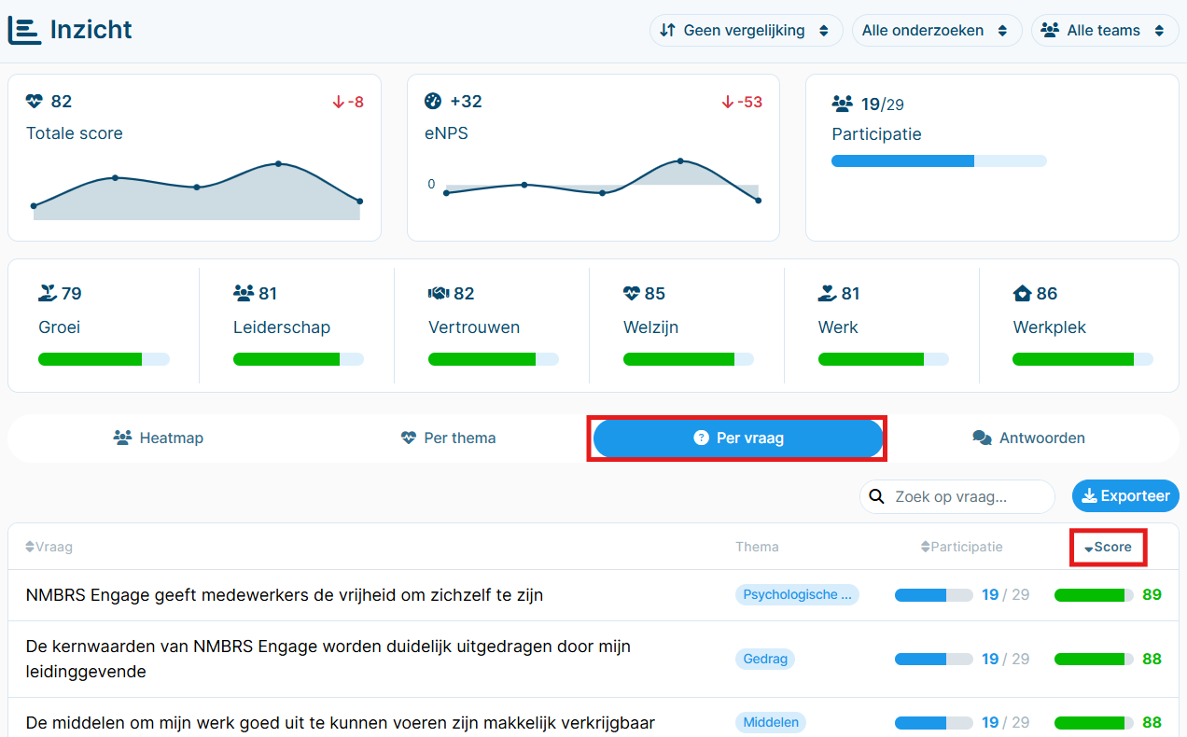Click the Welzijn heartbeat icon
The height and width of the screenshot is (737, 1187).
pos(632,294)
